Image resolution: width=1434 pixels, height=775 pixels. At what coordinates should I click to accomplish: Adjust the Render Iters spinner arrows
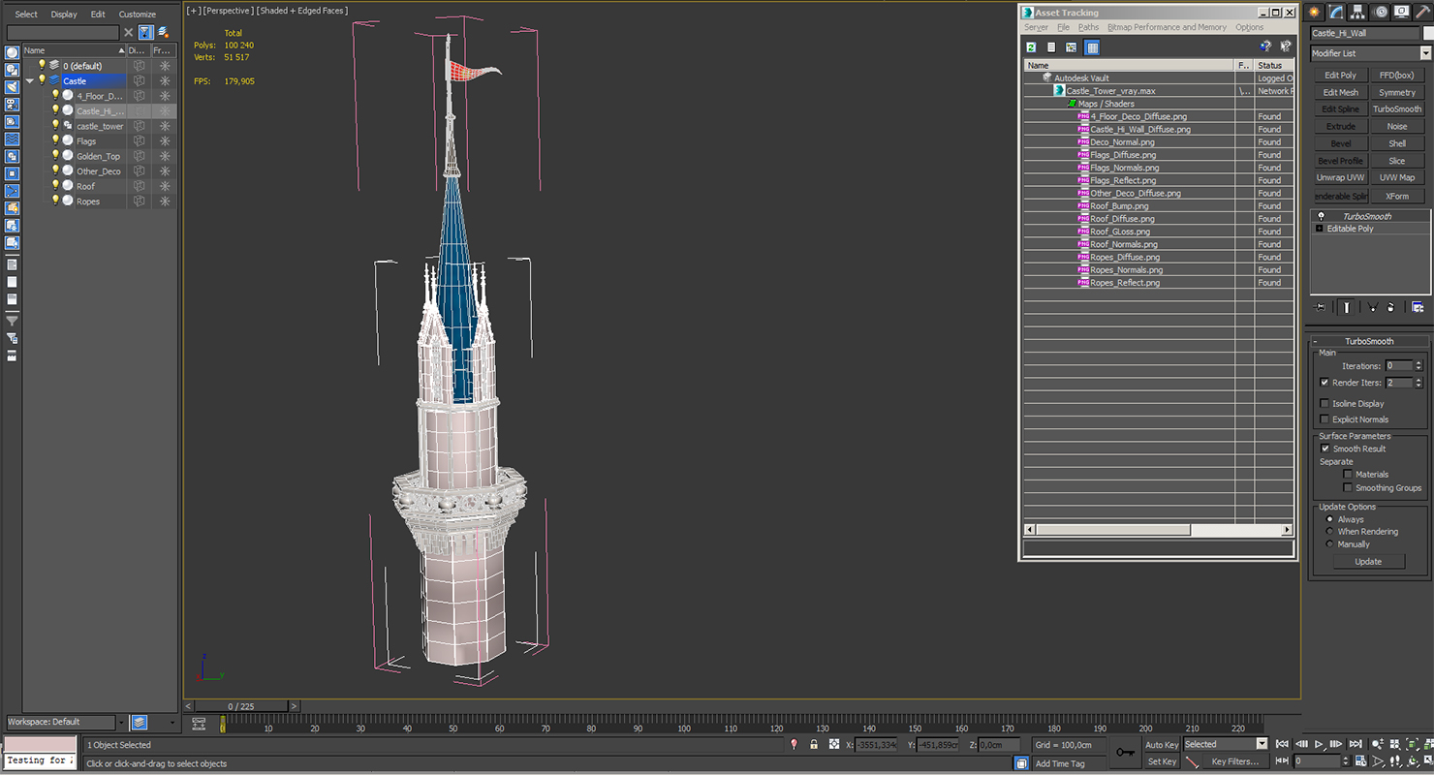click(1418, 383)
